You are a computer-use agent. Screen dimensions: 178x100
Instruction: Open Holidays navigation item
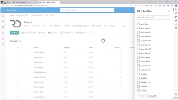[x=67, y=26]
